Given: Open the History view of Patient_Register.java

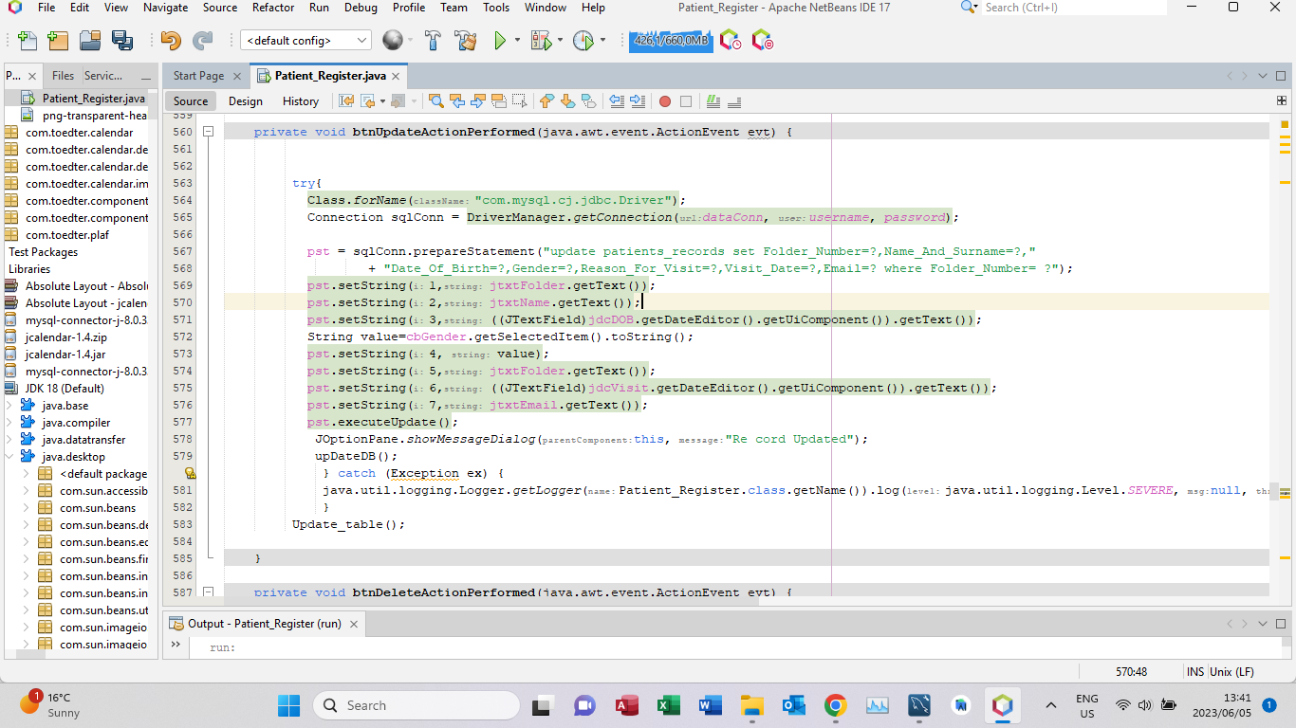Looking at the screenshot, I should [x=300, y=100].
